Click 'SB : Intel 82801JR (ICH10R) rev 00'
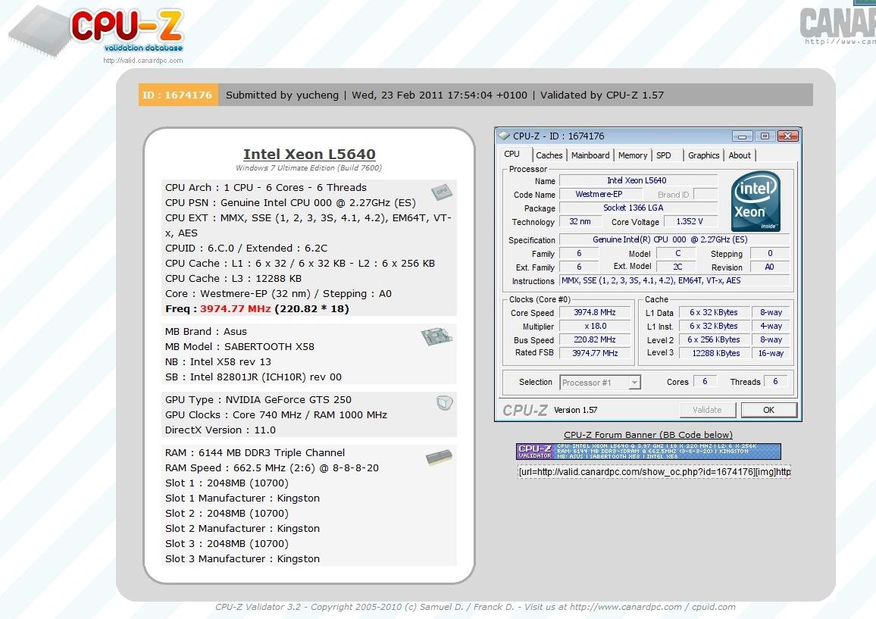Screen dimensions: 876x619 253,377
